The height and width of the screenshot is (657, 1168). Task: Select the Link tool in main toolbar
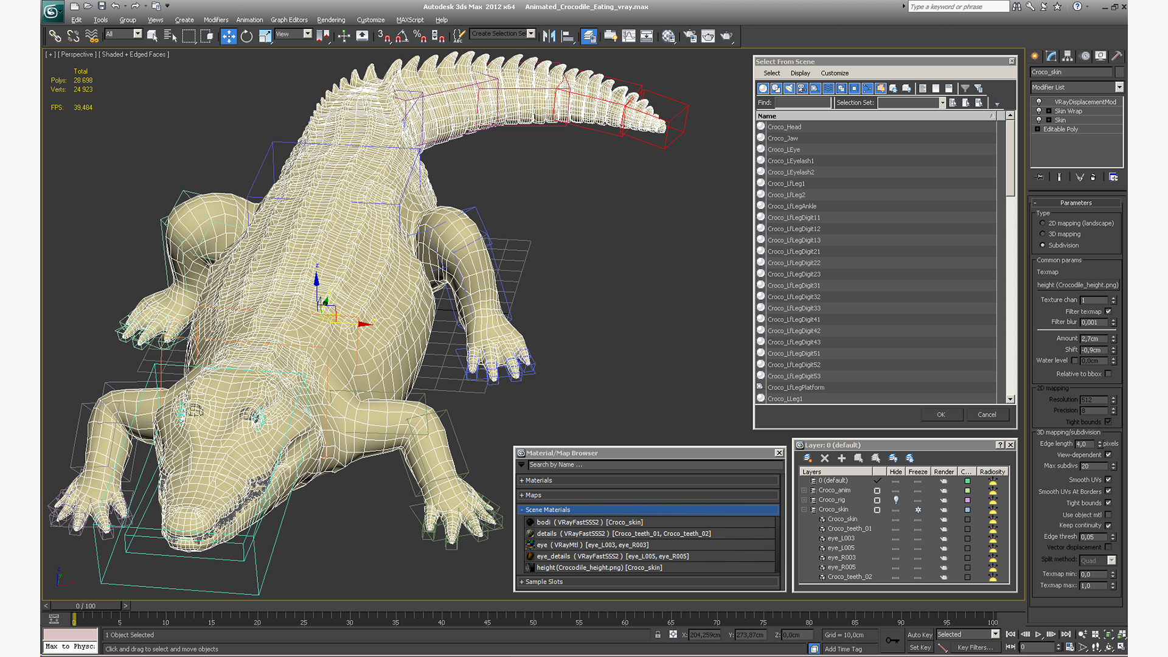point(55,36)
